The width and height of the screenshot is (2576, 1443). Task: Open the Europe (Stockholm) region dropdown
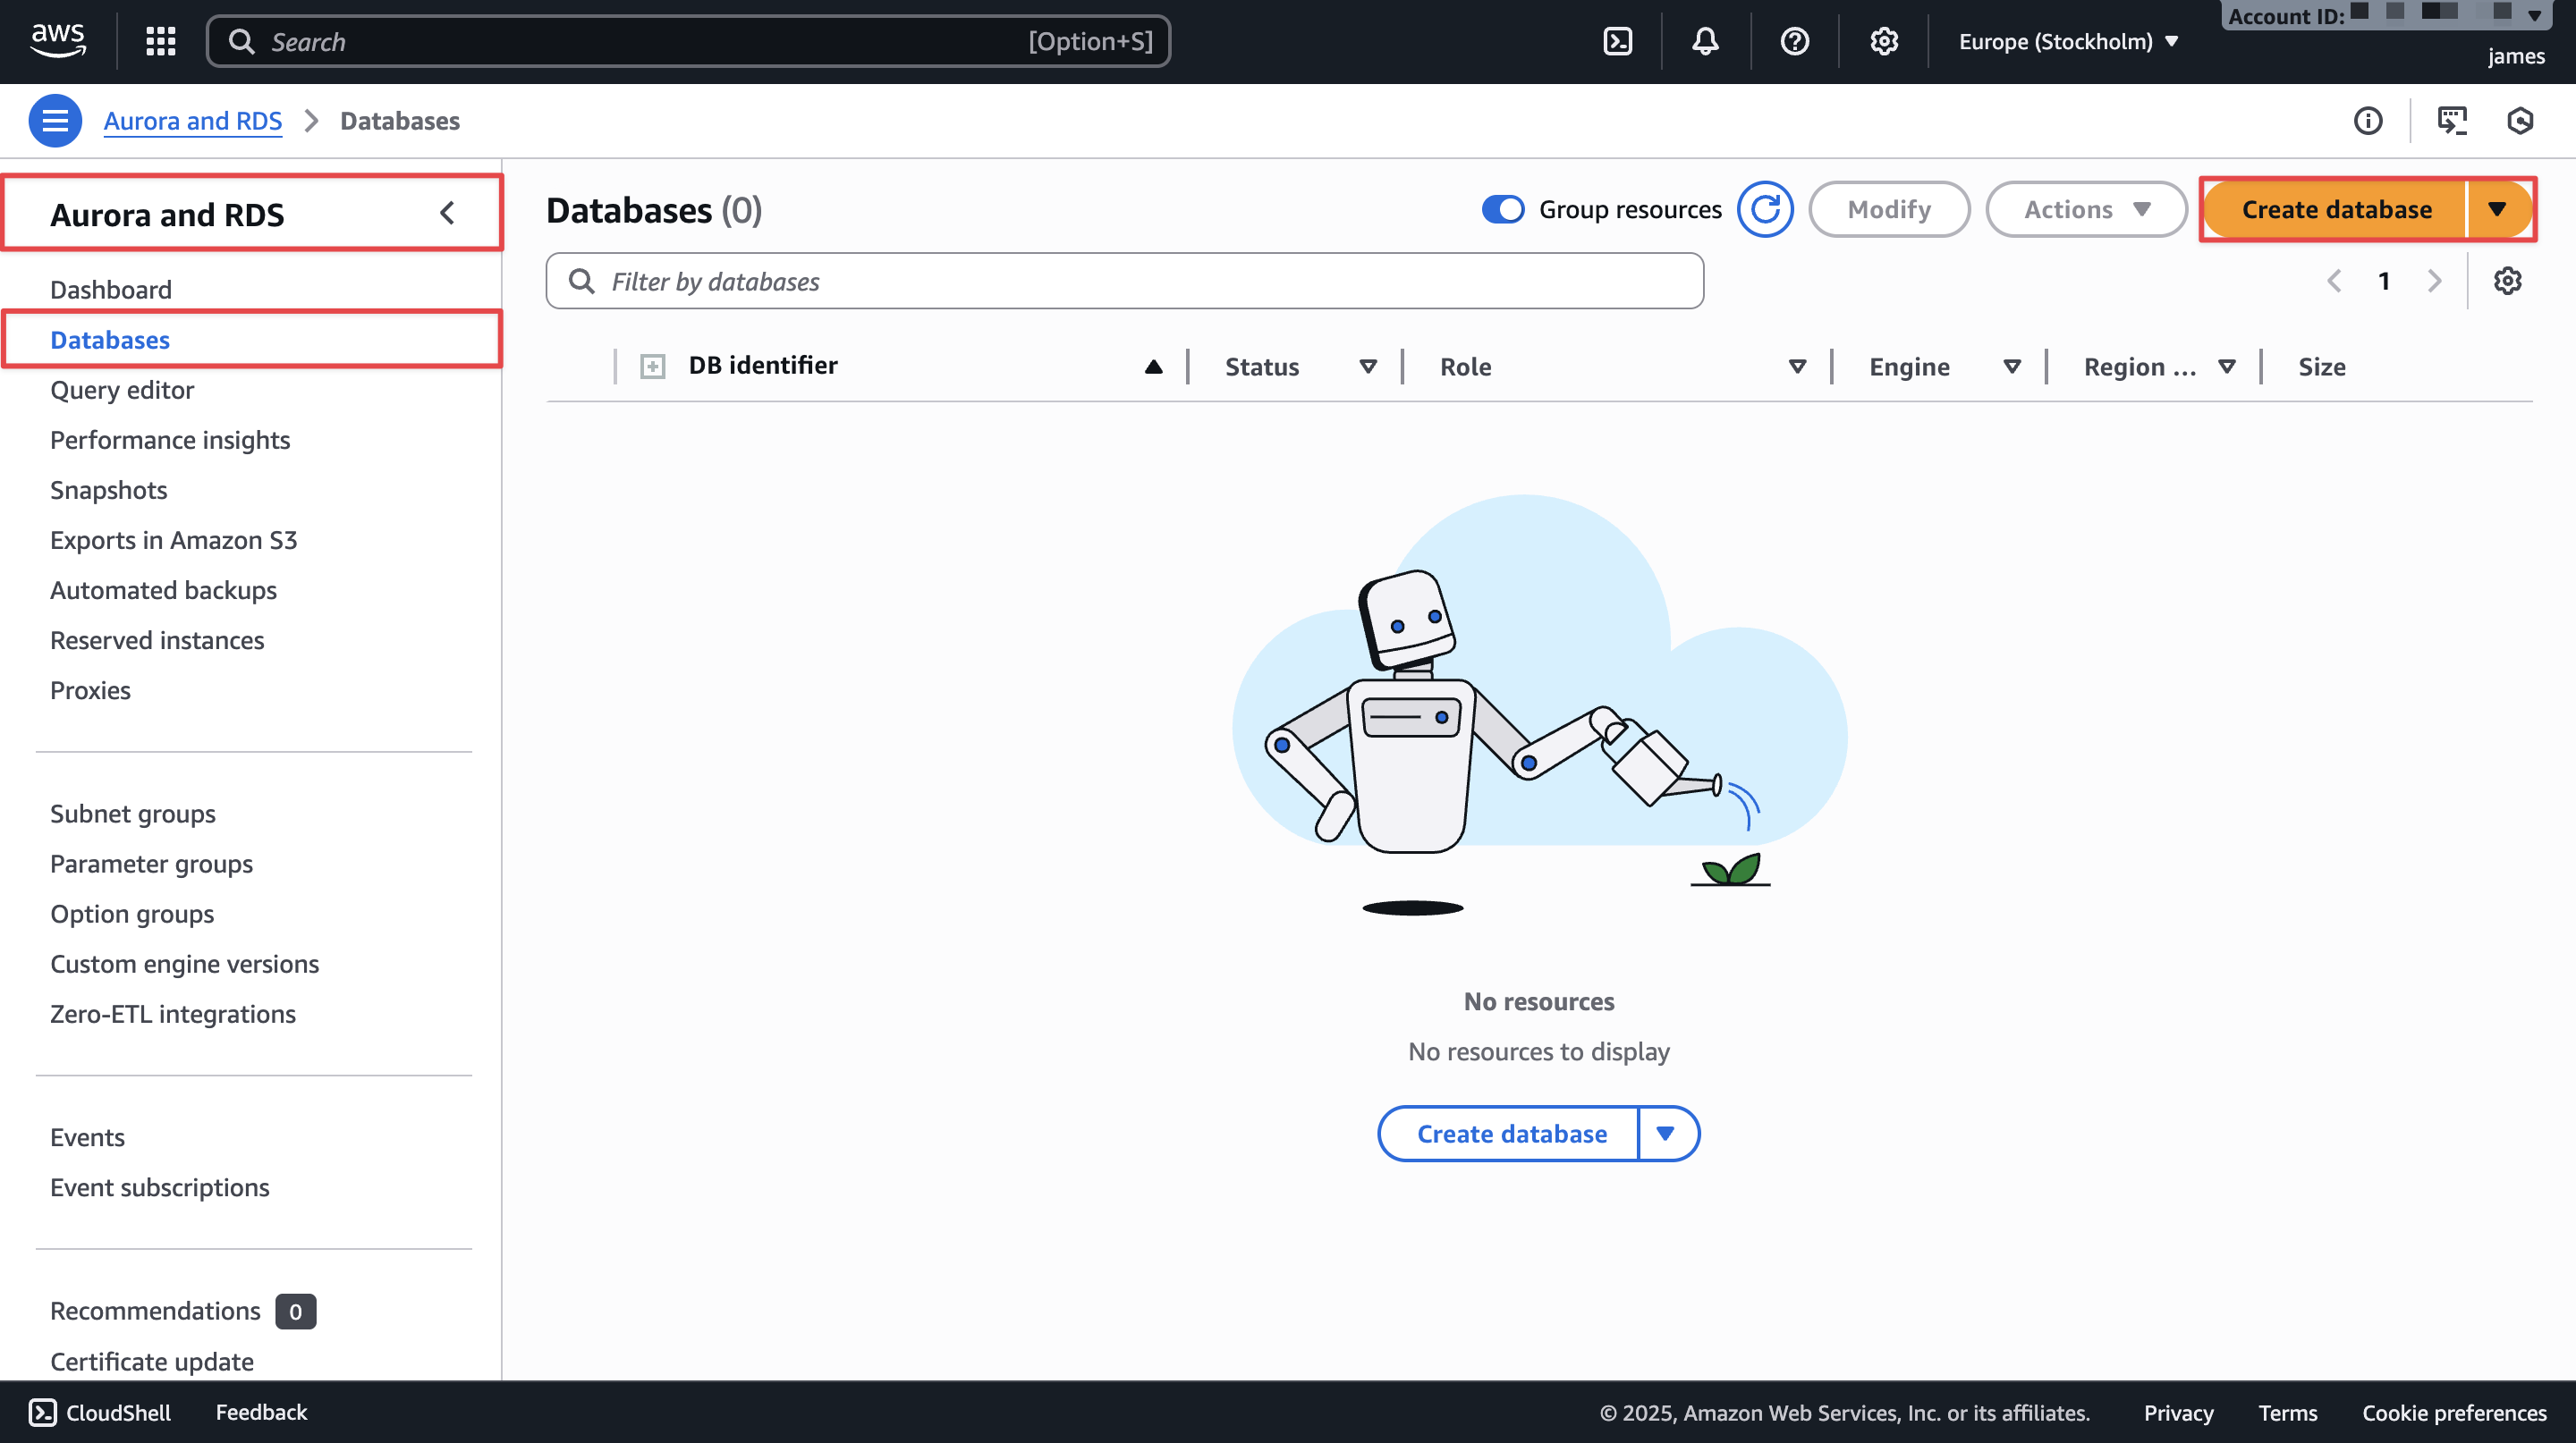[x=2067, y=41]
